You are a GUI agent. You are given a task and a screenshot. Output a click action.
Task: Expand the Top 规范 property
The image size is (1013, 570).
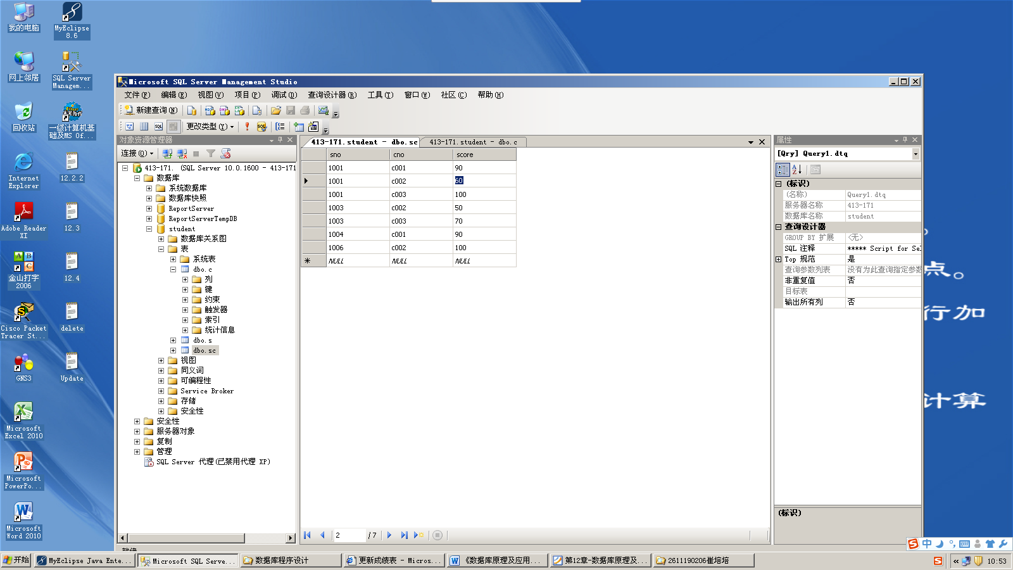tap(779, 259)
